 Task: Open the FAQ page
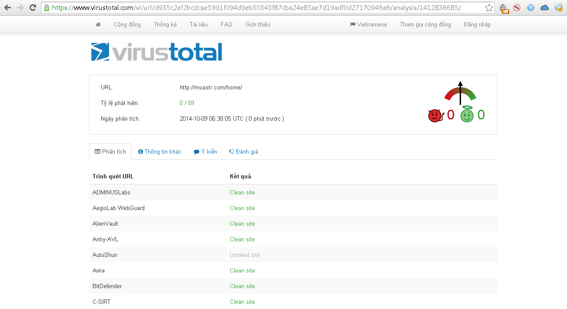point(226,24)
